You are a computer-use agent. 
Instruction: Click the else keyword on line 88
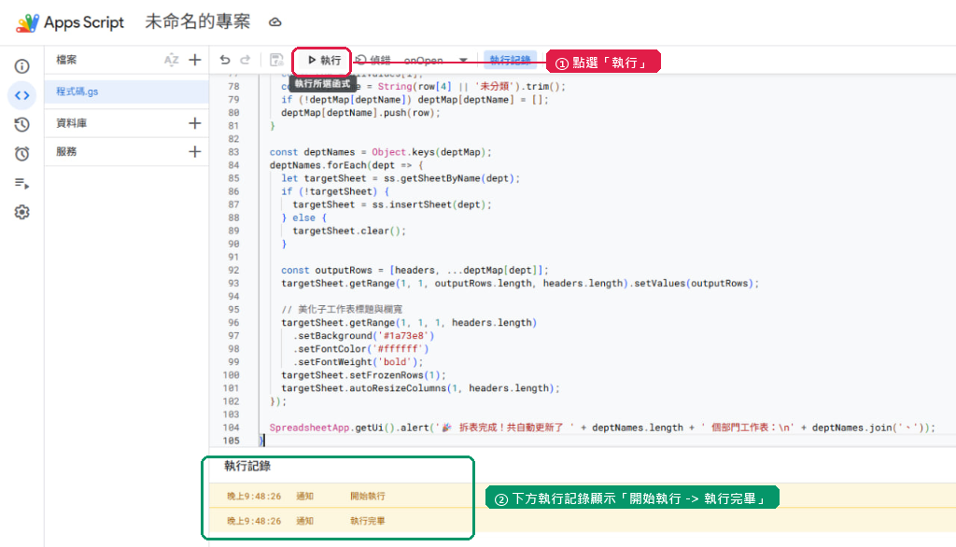tap(303, 217)
